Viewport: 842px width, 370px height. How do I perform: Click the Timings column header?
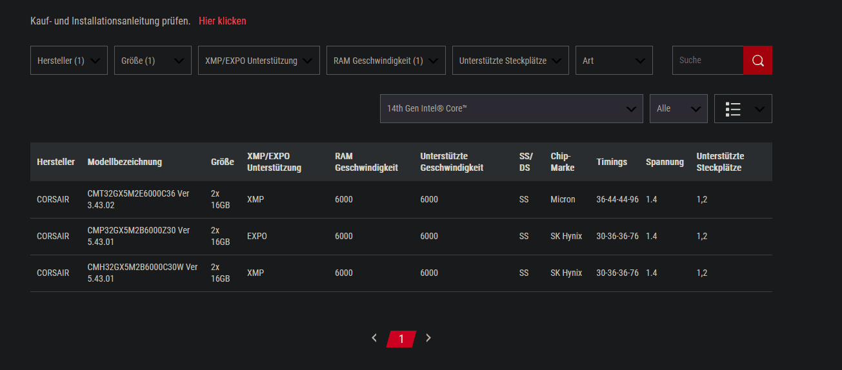coord(612,162)
